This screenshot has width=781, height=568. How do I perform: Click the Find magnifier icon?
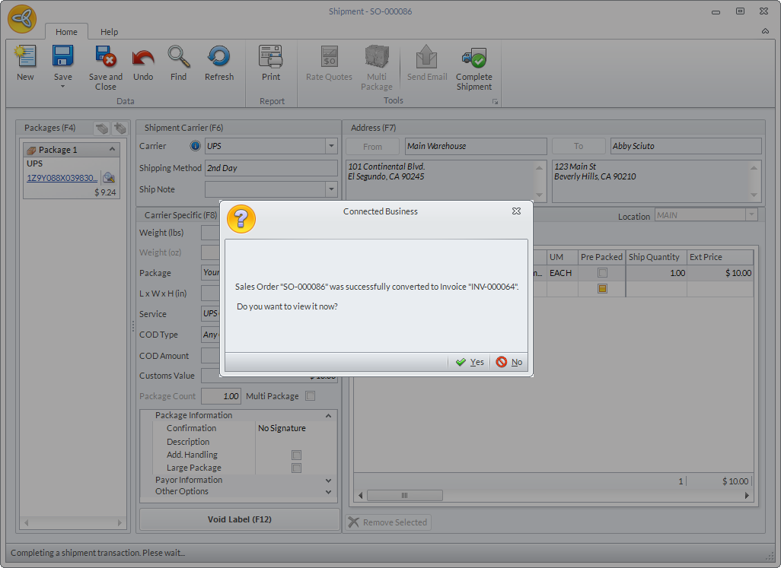click(178, 57)
